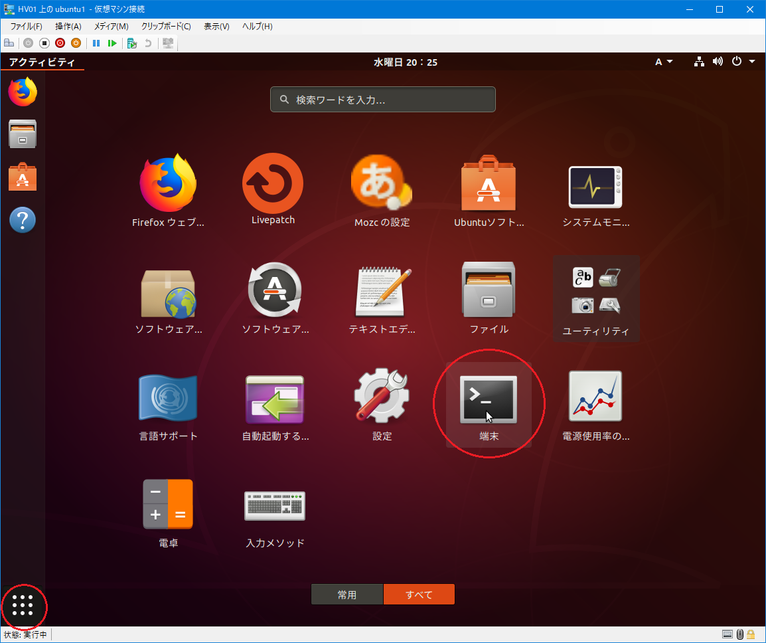The height and width of the screenshot is (643, 766).
Task: Expand the input method A dropdown
Action: coord(664,62)
